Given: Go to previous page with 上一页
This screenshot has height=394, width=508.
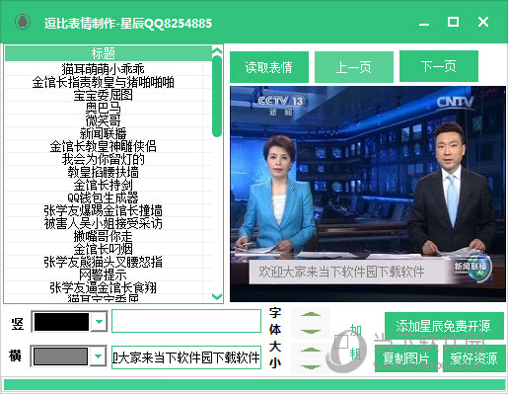Looking at the screenshot, I should (x=354, y=67).
